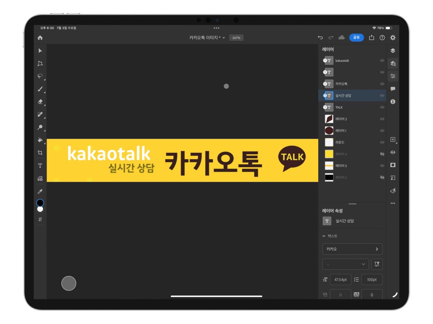Image resolution: width=433 pixels, height=324 pixels.
Task: Select the 레이어 2 thumbnail
Action: [329, 119]
